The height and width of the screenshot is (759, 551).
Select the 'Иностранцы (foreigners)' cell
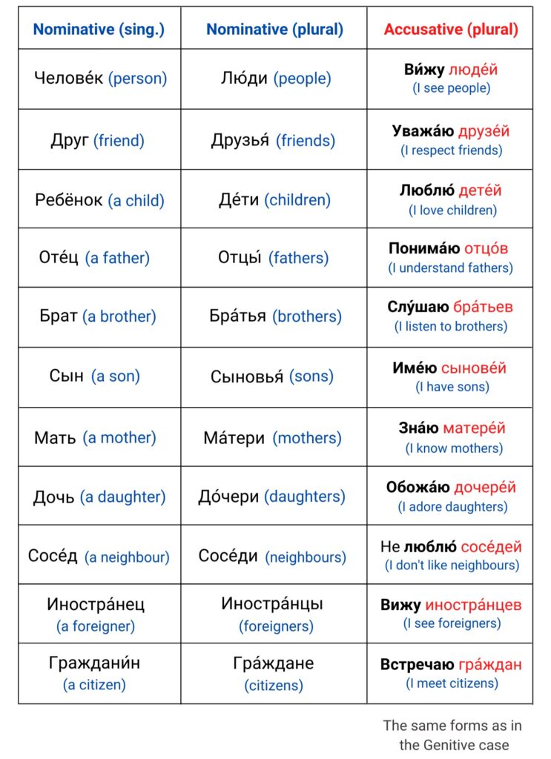(x=273, y=614)
